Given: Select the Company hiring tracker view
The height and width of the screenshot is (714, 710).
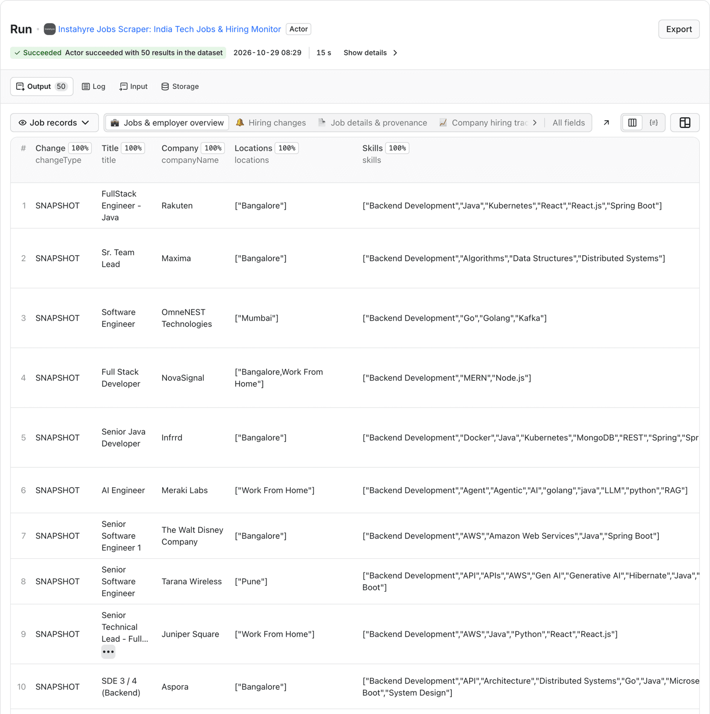Looking at the screenshot, I should [x=483, y=123].
